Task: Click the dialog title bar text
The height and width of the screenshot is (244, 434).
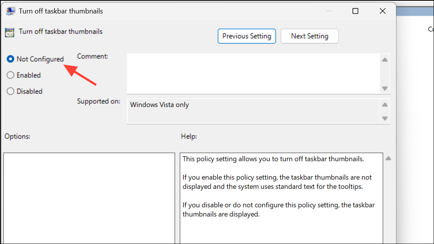Action: coord(61,11)
